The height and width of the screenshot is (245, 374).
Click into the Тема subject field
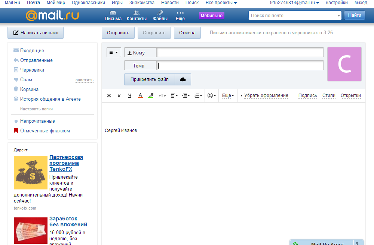click(240, 66)
